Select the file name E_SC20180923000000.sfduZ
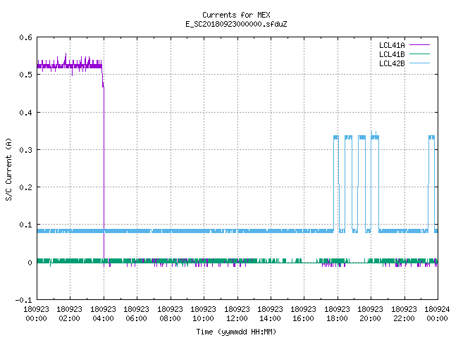 [x=236, y=24]
